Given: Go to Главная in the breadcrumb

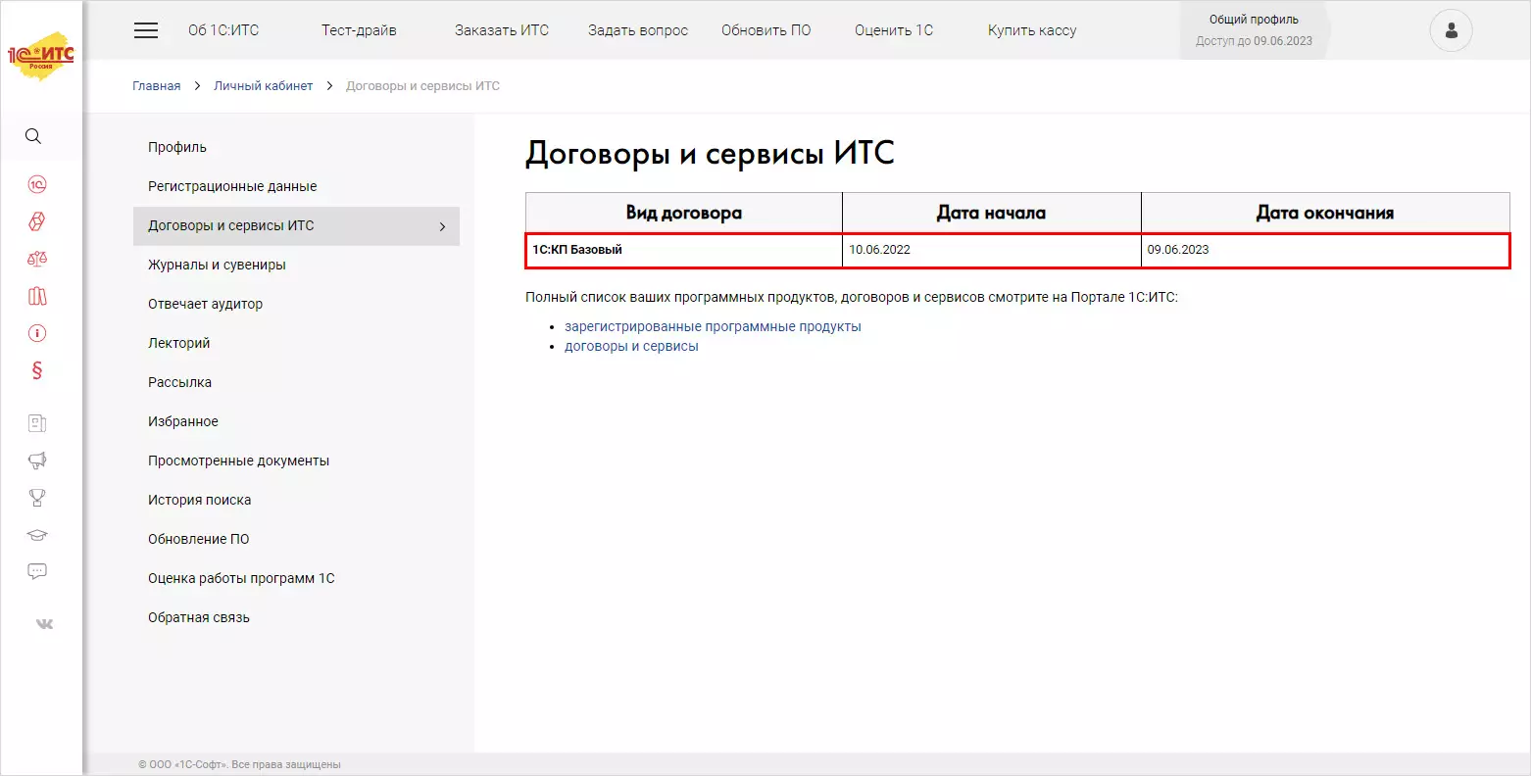Looking at the screenshot, I should 157,86.
